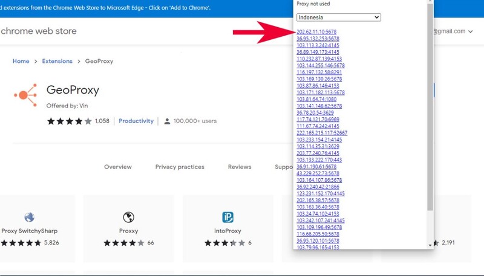The width and height of the screenshot is (484, 276).
Task: Select proxy 103.79.96.165:4153
Action: (318, 247)
